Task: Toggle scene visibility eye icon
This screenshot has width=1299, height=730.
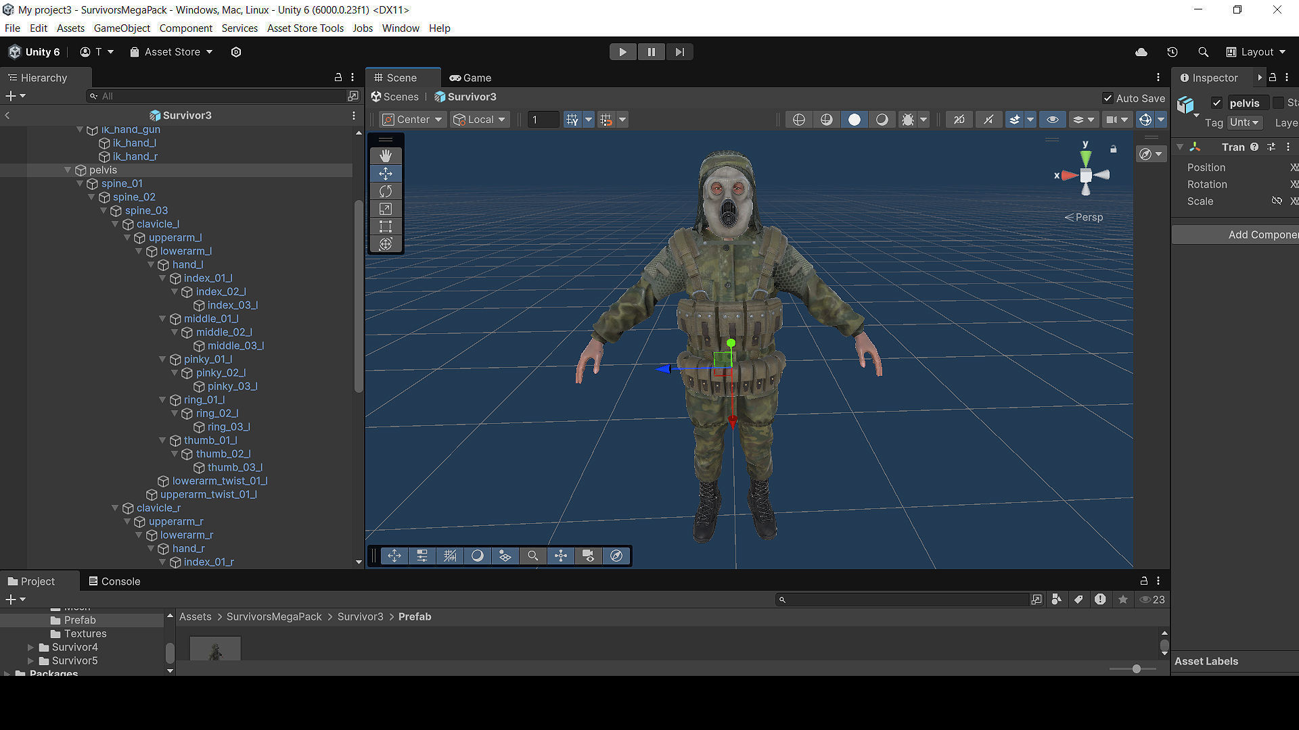Action: [1053, 120]
